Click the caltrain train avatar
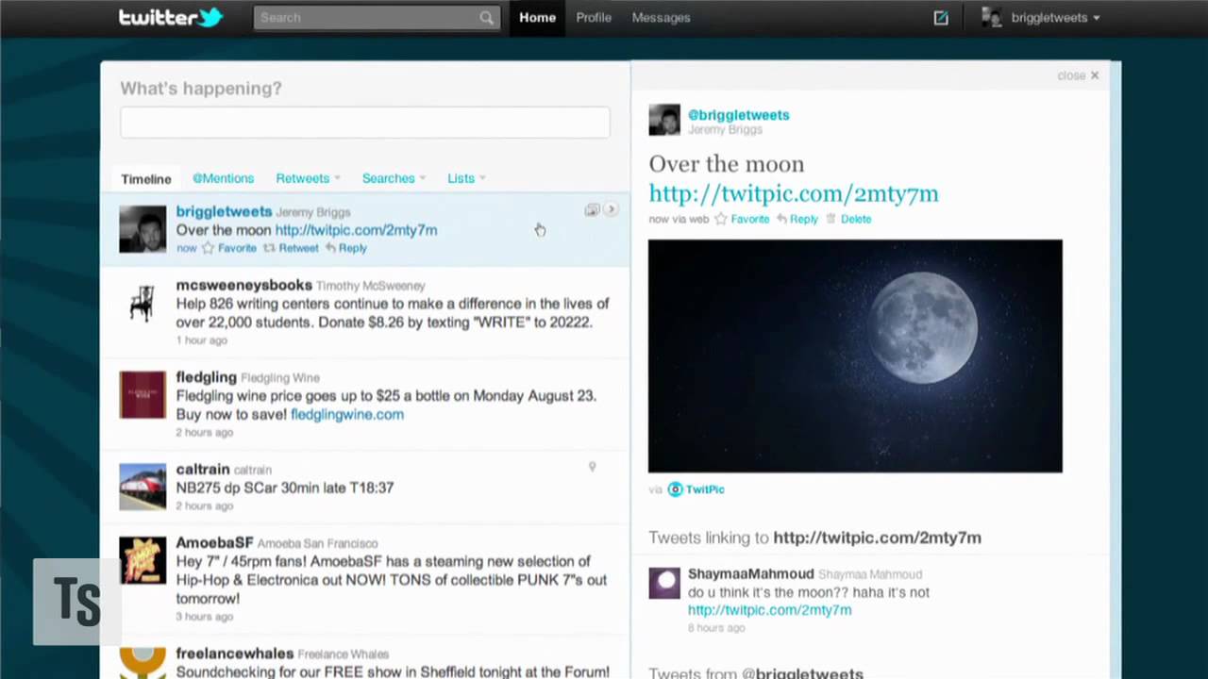Image resolution: width=1208 pixels, height=679 pixels. [143, 487]
